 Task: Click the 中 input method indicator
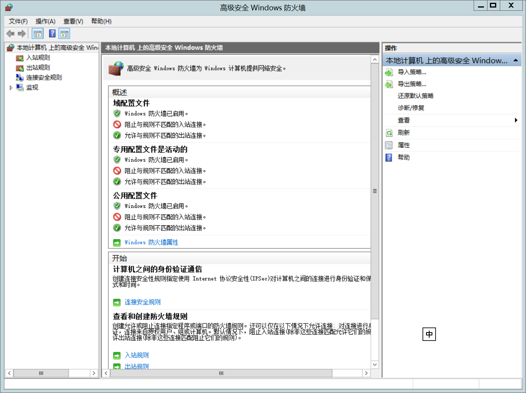coord(429,334)
